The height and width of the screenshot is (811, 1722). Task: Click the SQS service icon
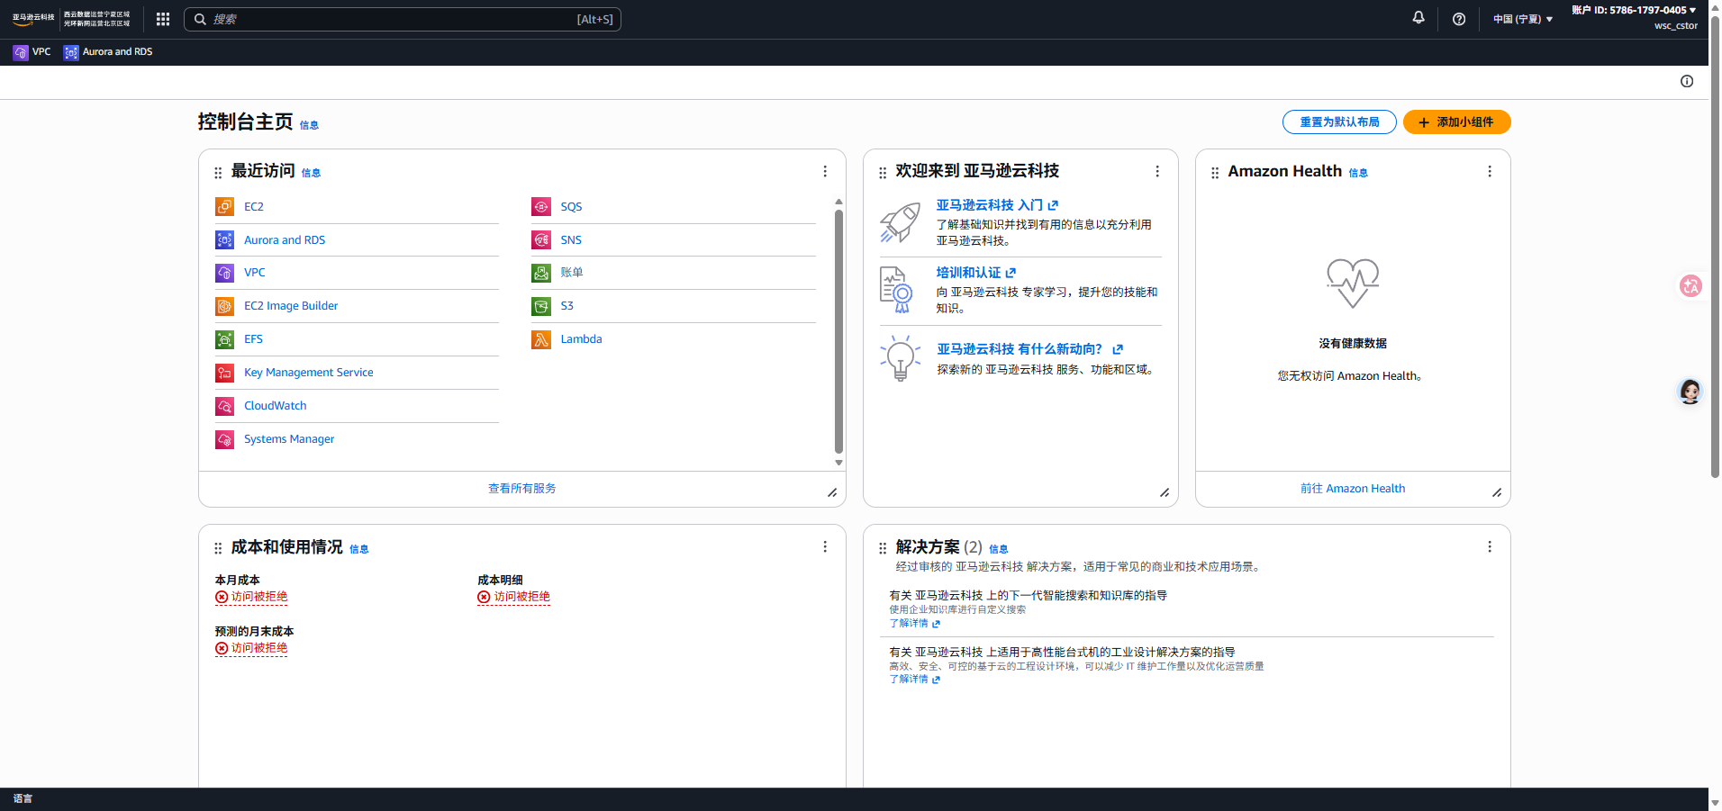click(x=541, y=207)
